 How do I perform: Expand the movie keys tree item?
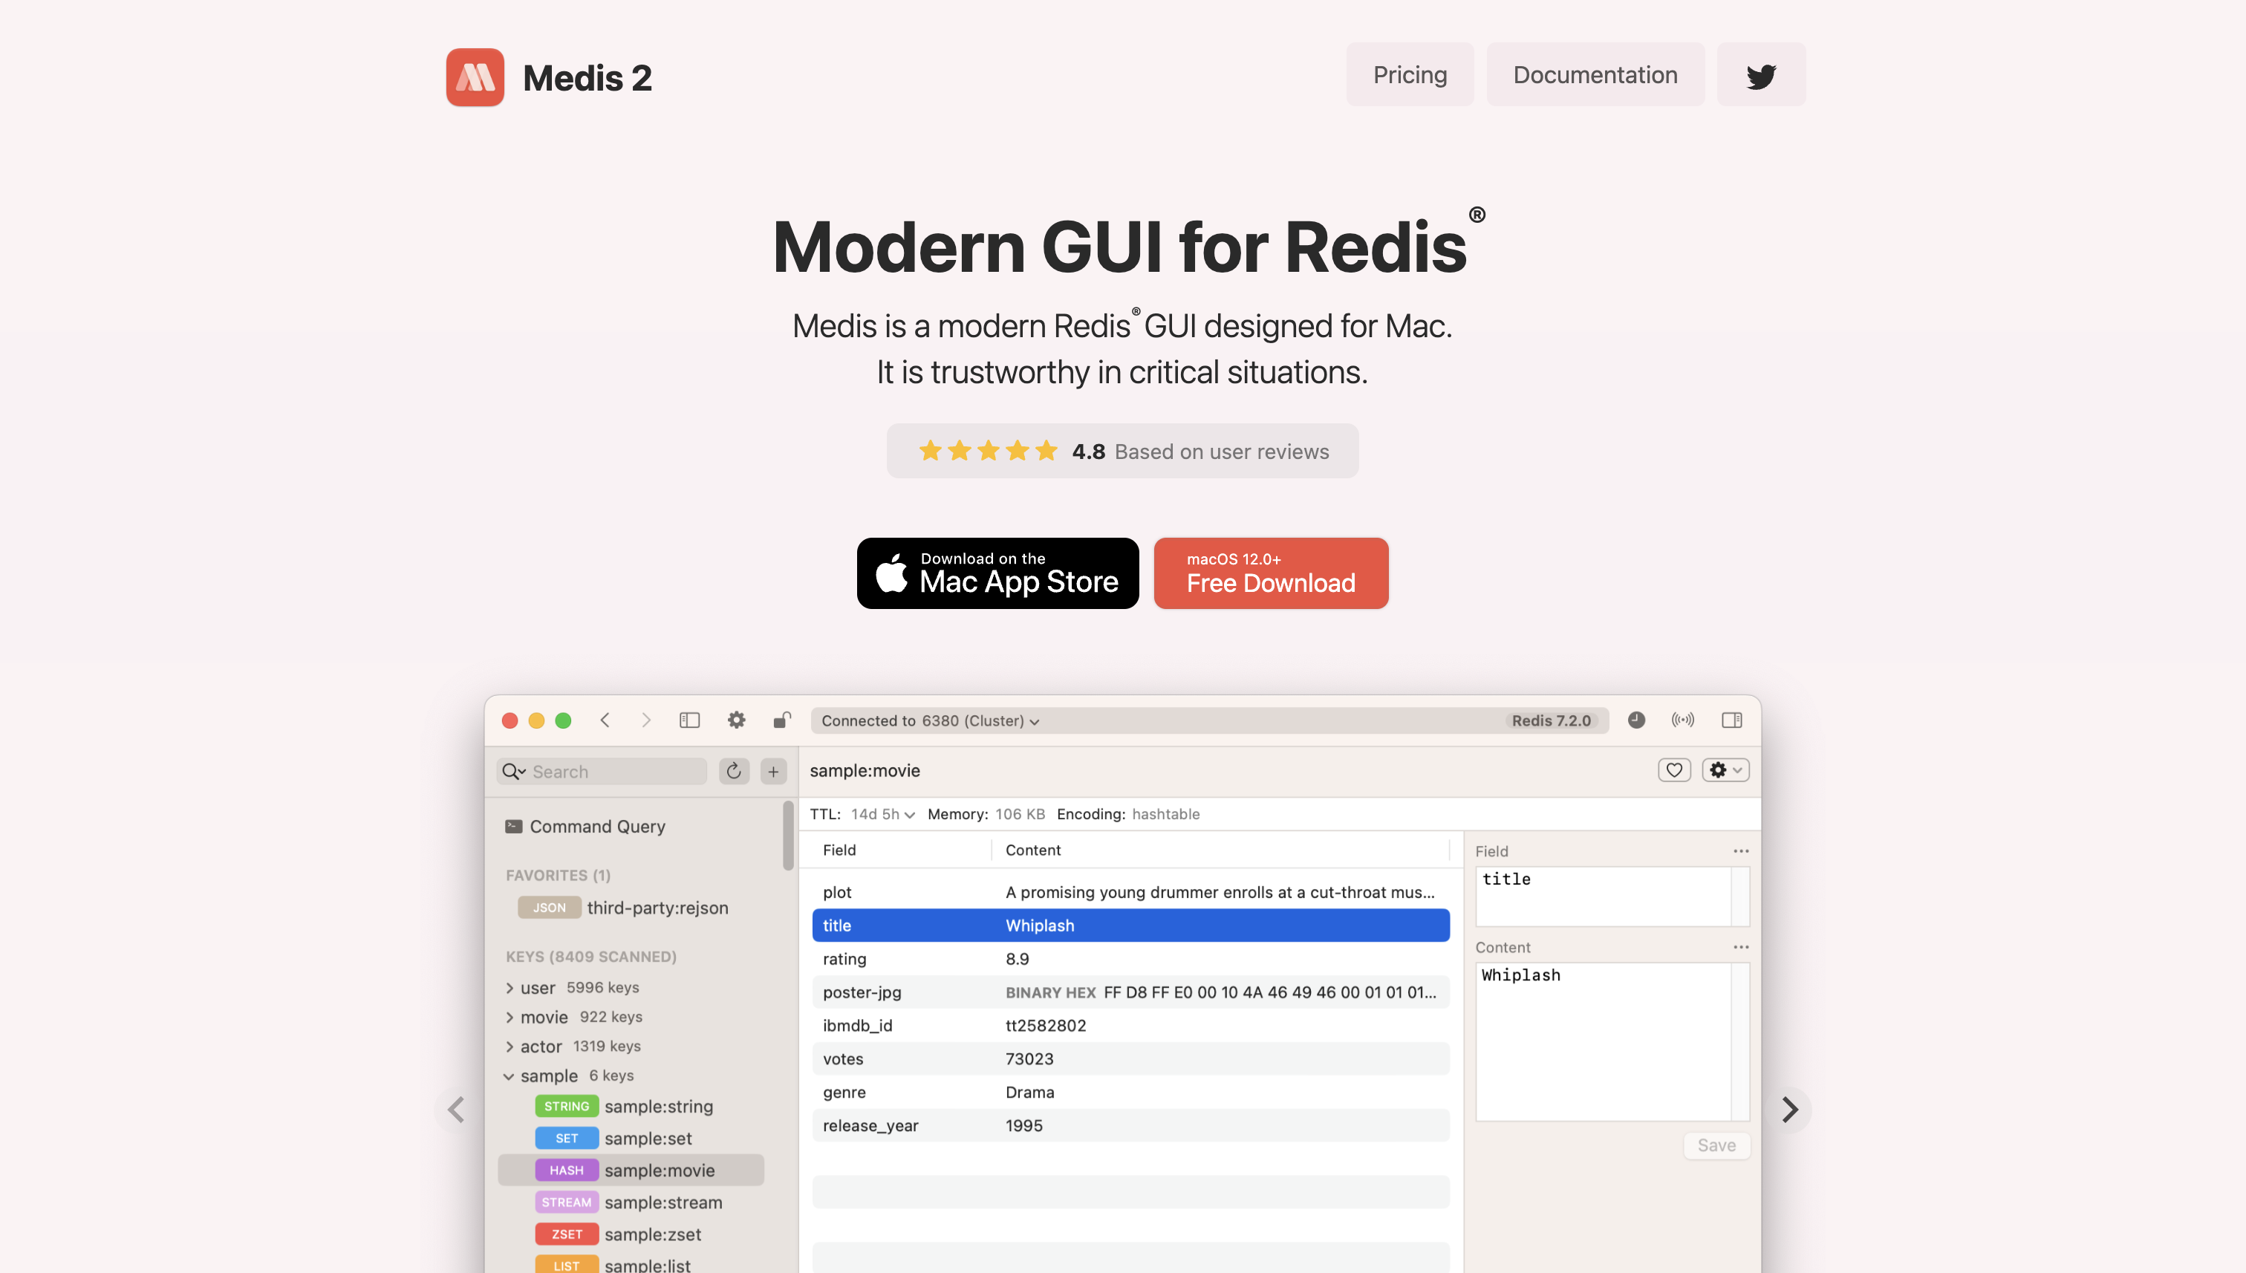509,1015
